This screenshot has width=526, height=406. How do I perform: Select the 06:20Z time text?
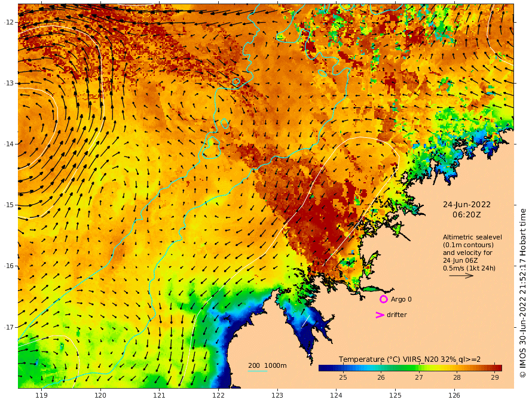tap(467, 214)
